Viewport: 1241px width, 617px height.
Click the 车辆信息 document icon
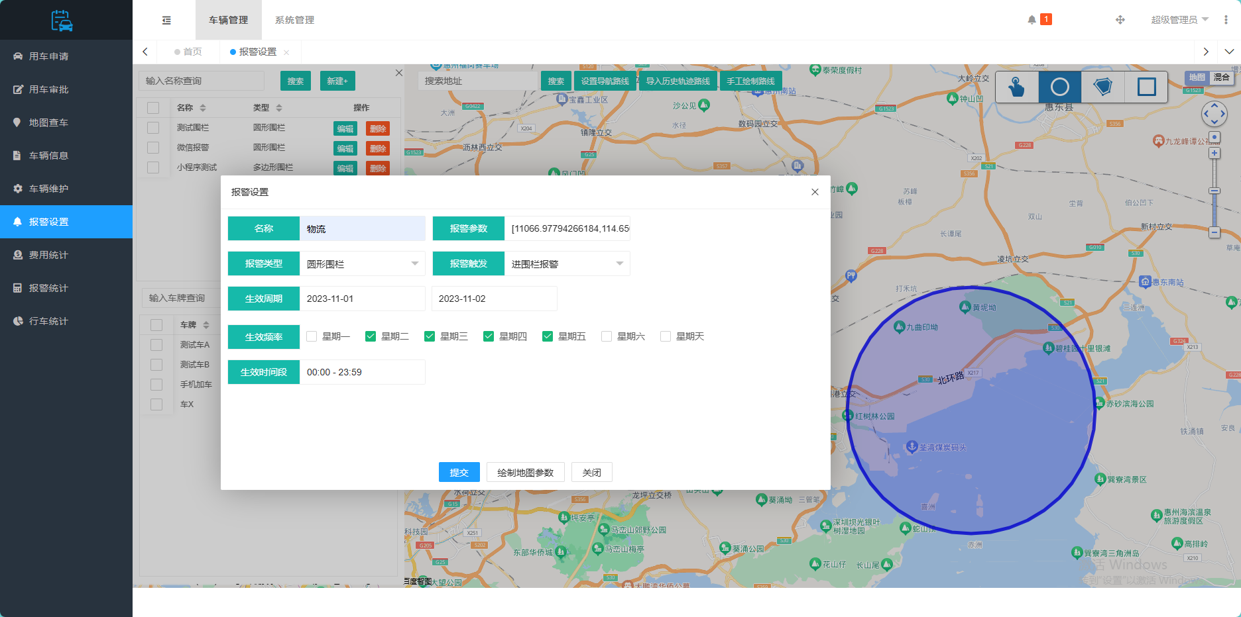[x=17, y=156]
